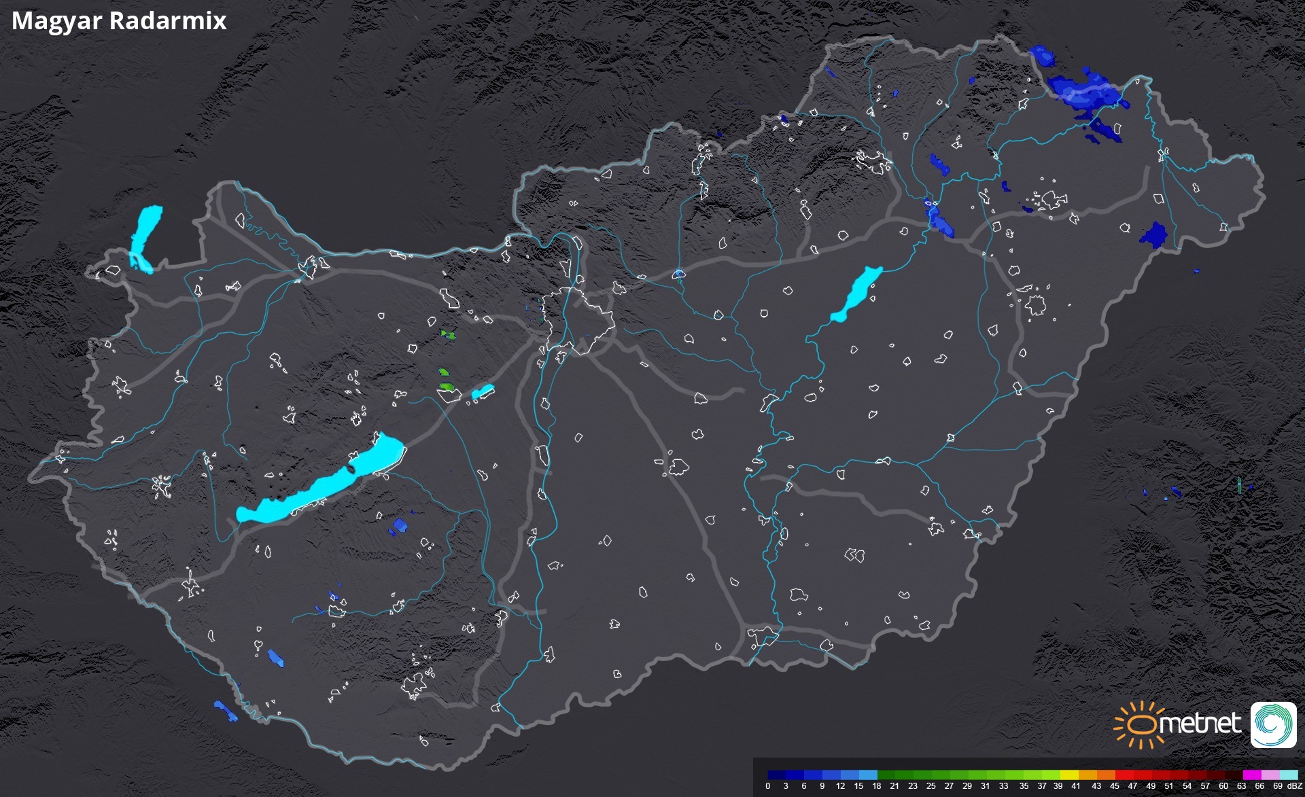Click the bright red 45 dBZ swatch

tap(1124, 775)
